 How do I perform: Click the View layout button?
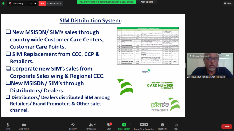pyautogui.click(x=227, y=4)
